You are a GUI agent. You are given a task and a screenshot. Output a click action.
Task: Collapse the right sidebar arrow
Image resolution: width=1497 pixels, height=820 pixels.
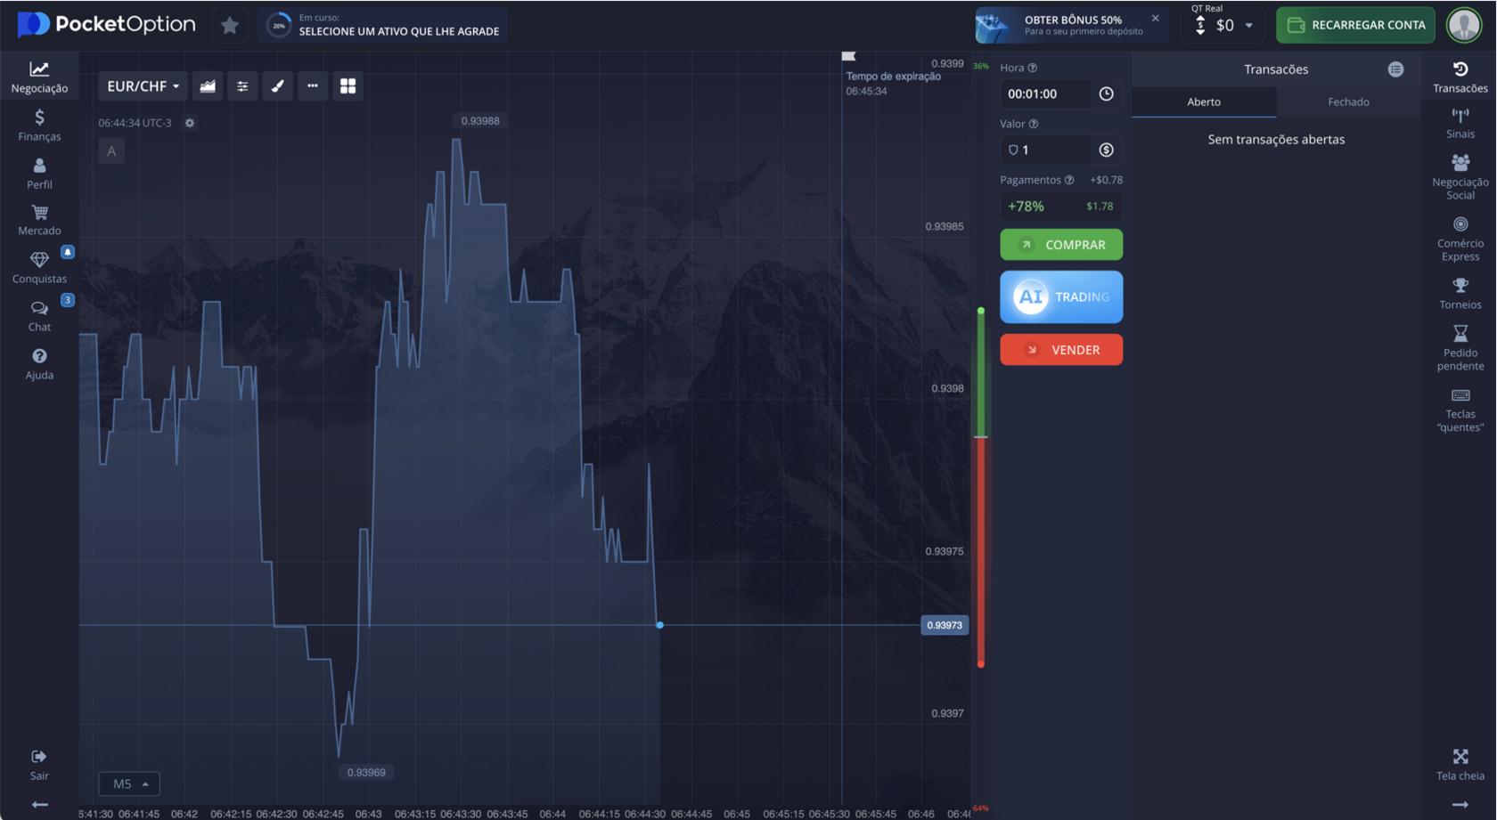coord(1460,805)
